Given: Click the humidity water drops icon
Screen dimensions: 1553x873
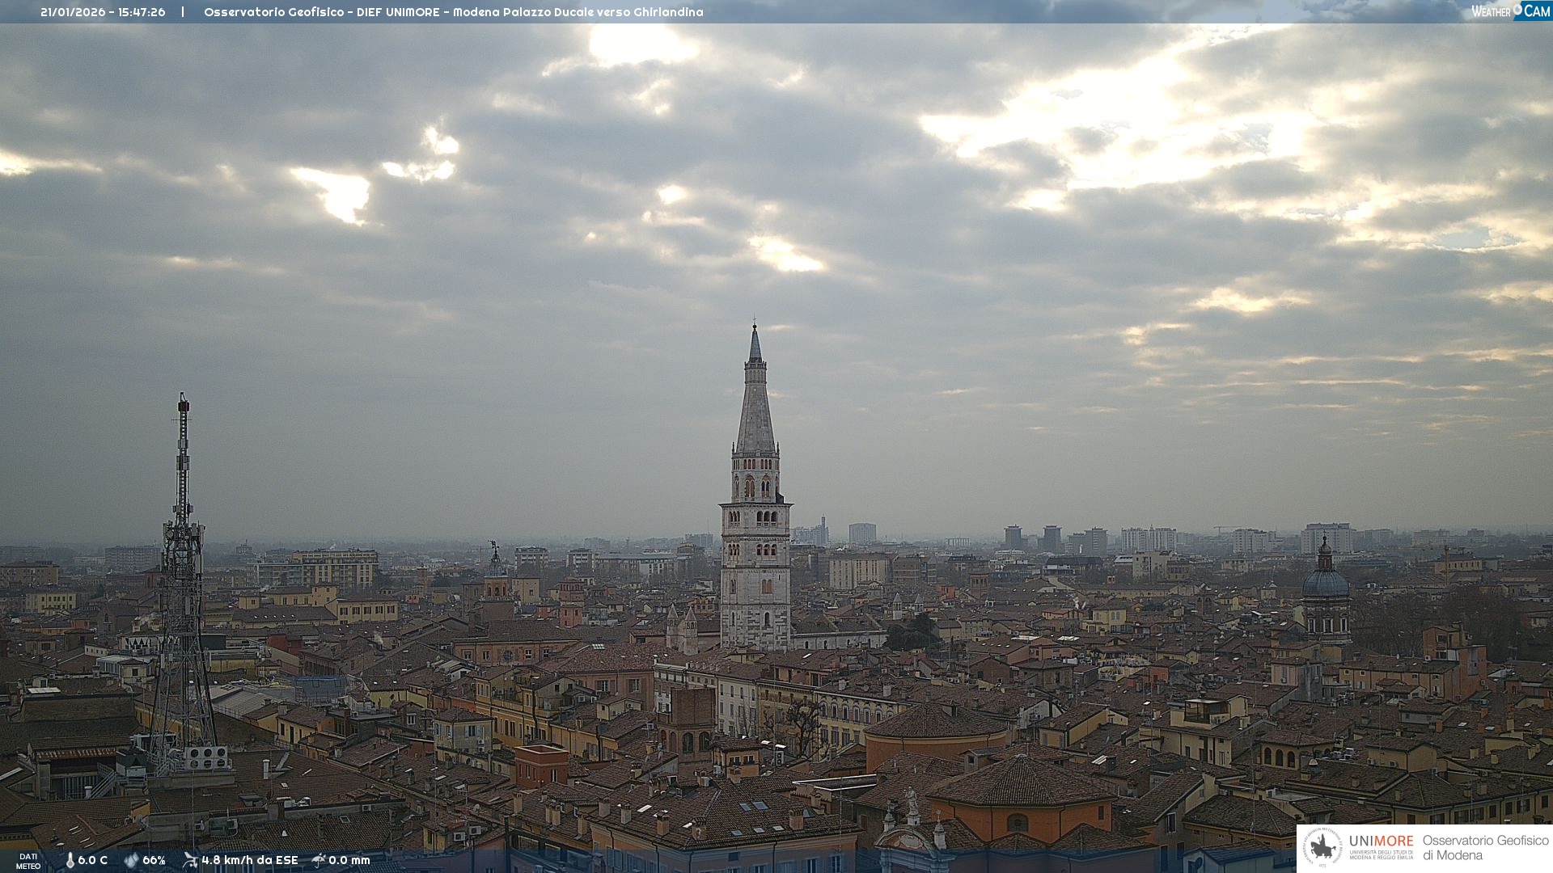Looking at the screenshot, I should coord(131,860).
